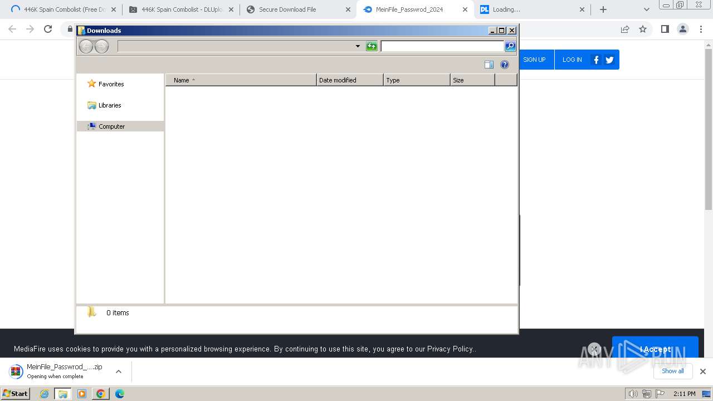Image resolution: width=713 pixels, height=401 pixels.
Task: Close the Chrome downloads bar
Action: coord(702,371)
